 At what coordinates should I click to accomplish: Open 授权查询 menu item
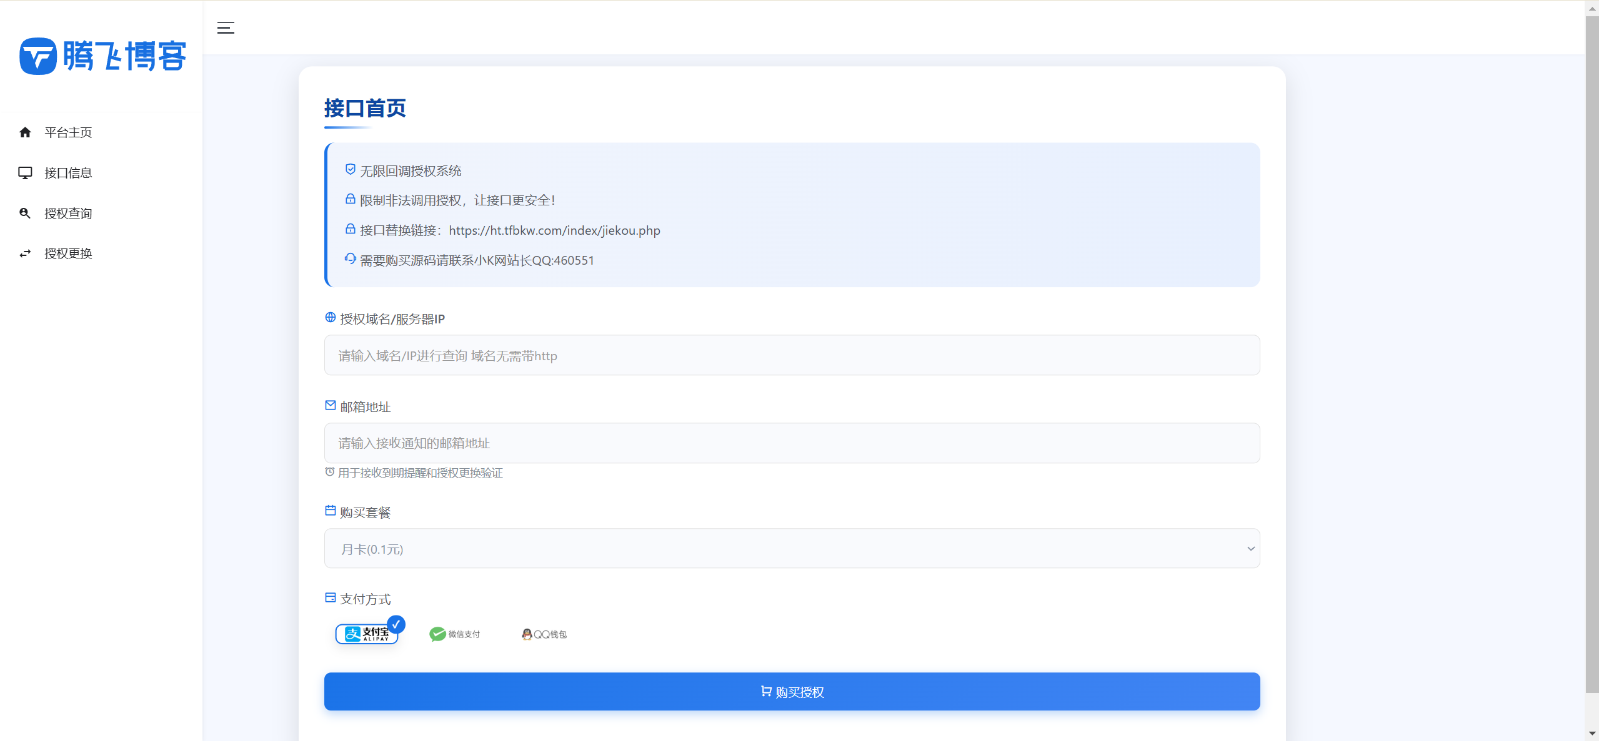click(68, 213)
